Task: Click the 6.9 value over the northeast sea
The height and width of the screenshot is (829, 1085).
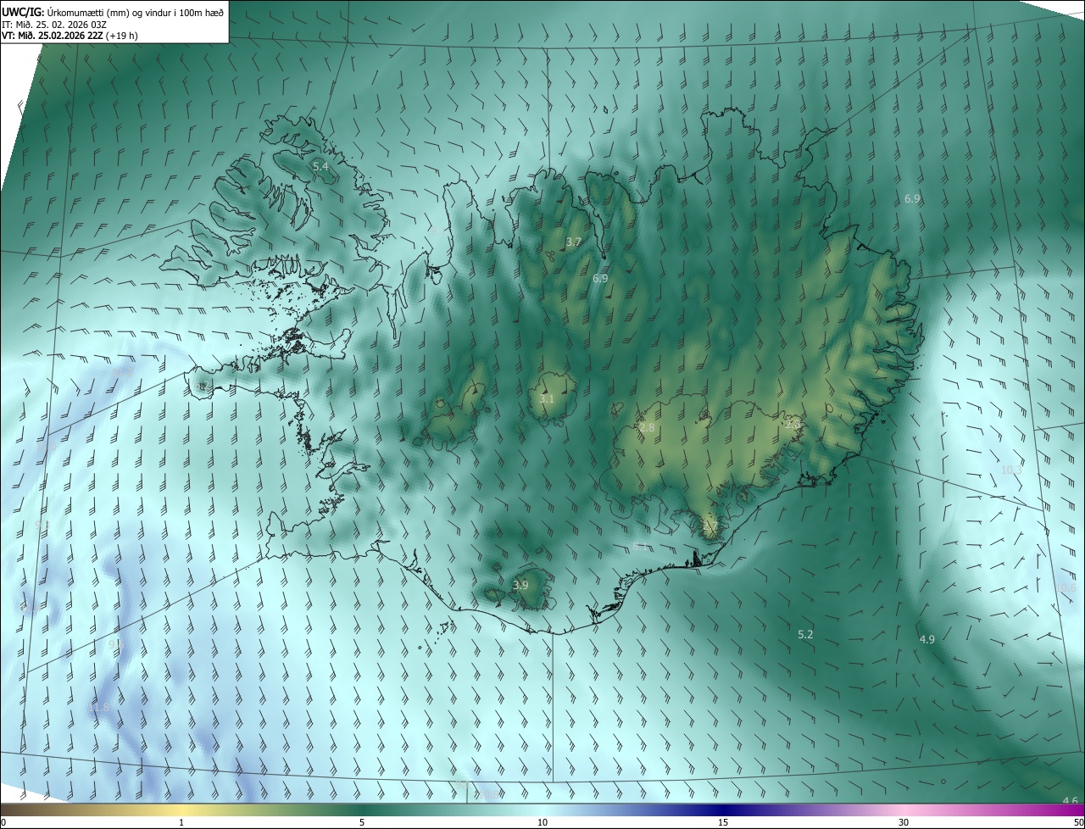Action: pyautogui.click(x=912, y=198)
